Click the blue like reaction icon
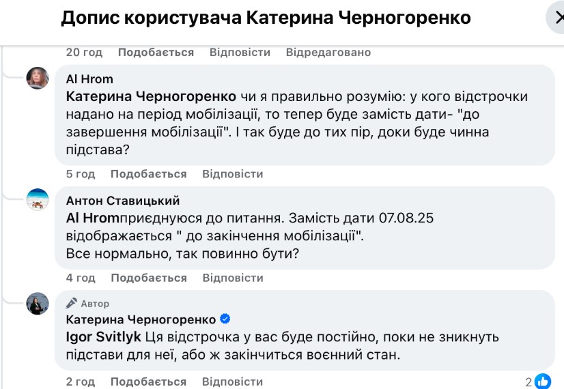Screen dimensions: 564x389 pyautogui.click(x=543, y=381)
